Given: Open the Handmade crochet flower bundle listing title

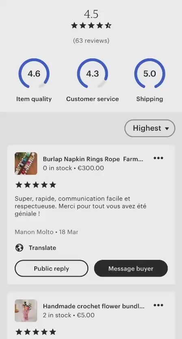Looking at the screenshot, I should coord(93,306).
